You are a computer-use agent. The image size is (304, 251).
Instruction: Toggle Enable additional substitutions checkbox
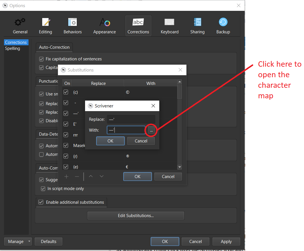41,202
